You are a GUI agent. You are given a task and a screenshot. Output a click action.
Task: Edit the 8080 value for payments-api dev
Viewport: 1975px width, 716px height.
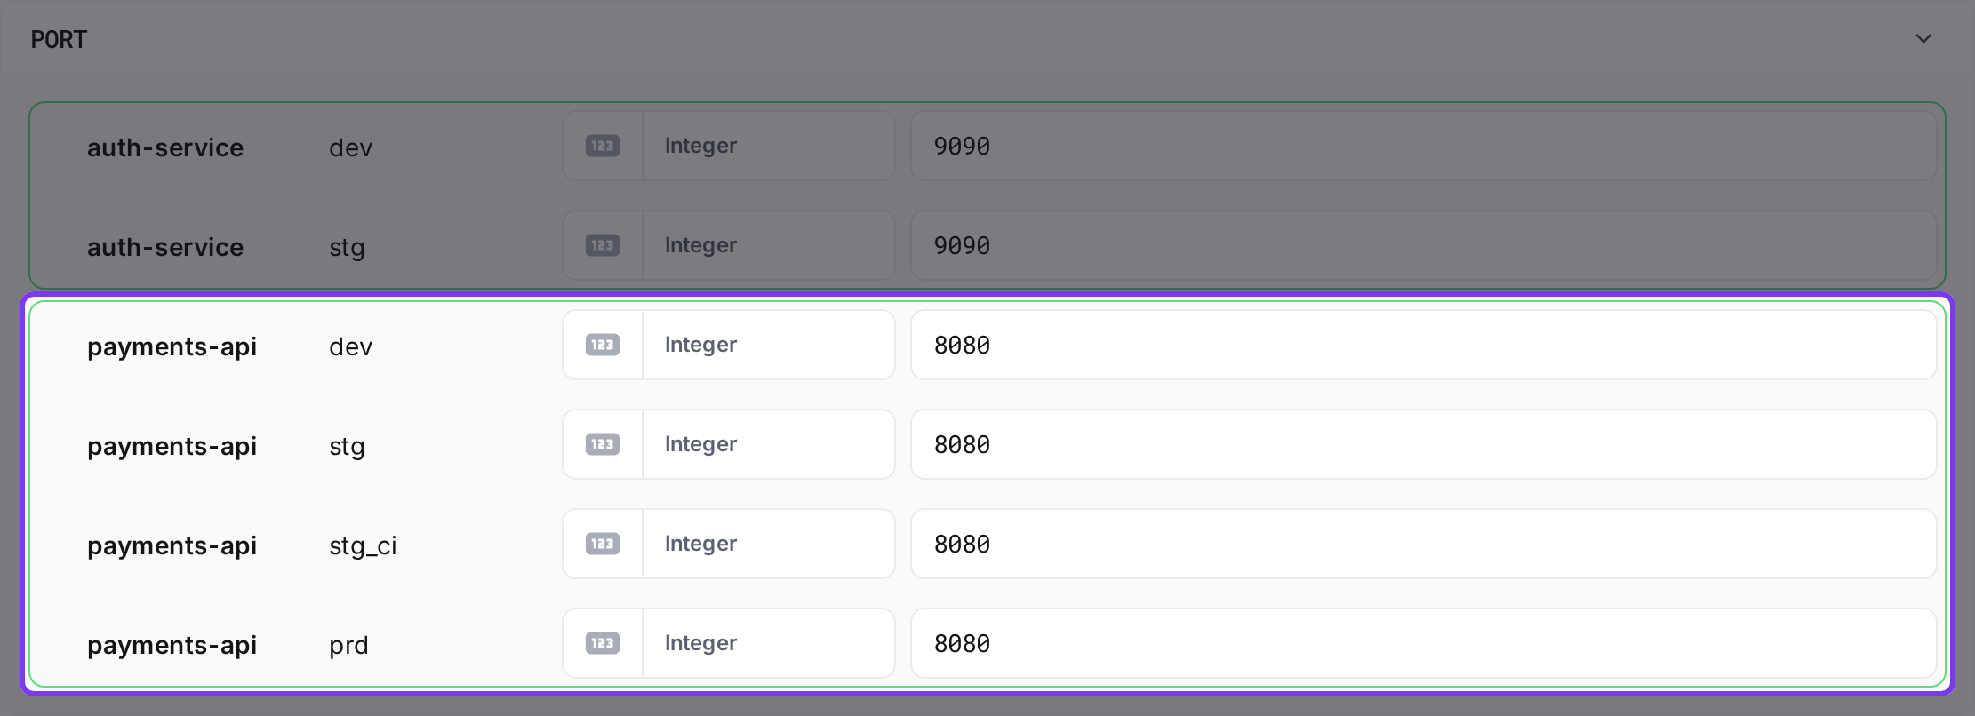pos(1423,345)
